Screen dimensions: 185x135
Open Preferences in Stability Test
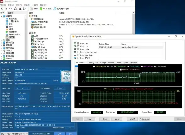[x=144, y=119]
